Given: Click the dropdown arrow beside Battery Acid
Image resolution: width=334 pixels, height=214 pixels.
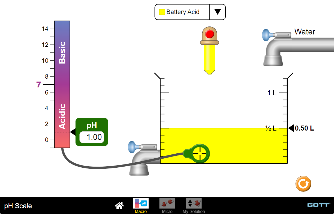Looking at the screenshot, I should click(x=217, y=12).
